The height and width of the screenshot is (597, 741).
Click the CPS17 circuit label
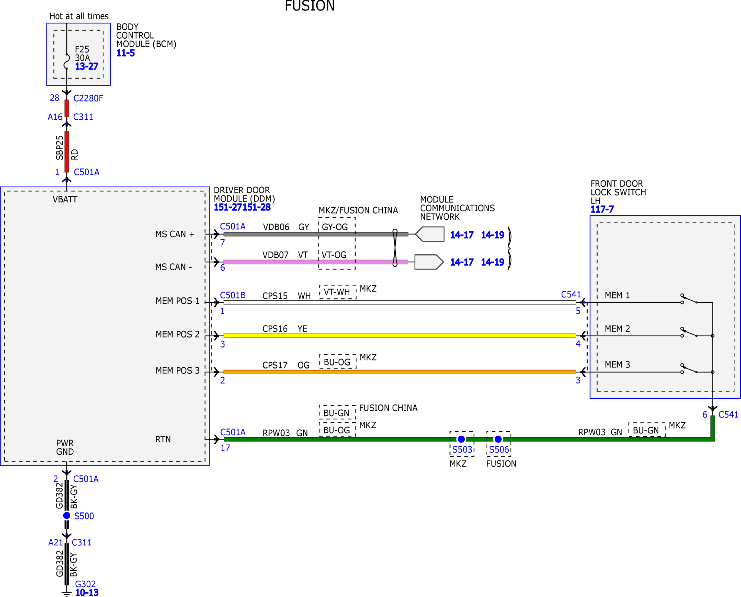pos(275,365)
